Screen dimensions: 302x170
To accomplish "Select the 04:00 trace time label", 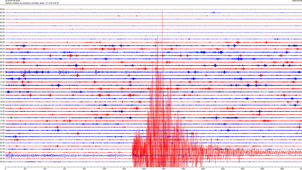I will click(2, 36).
